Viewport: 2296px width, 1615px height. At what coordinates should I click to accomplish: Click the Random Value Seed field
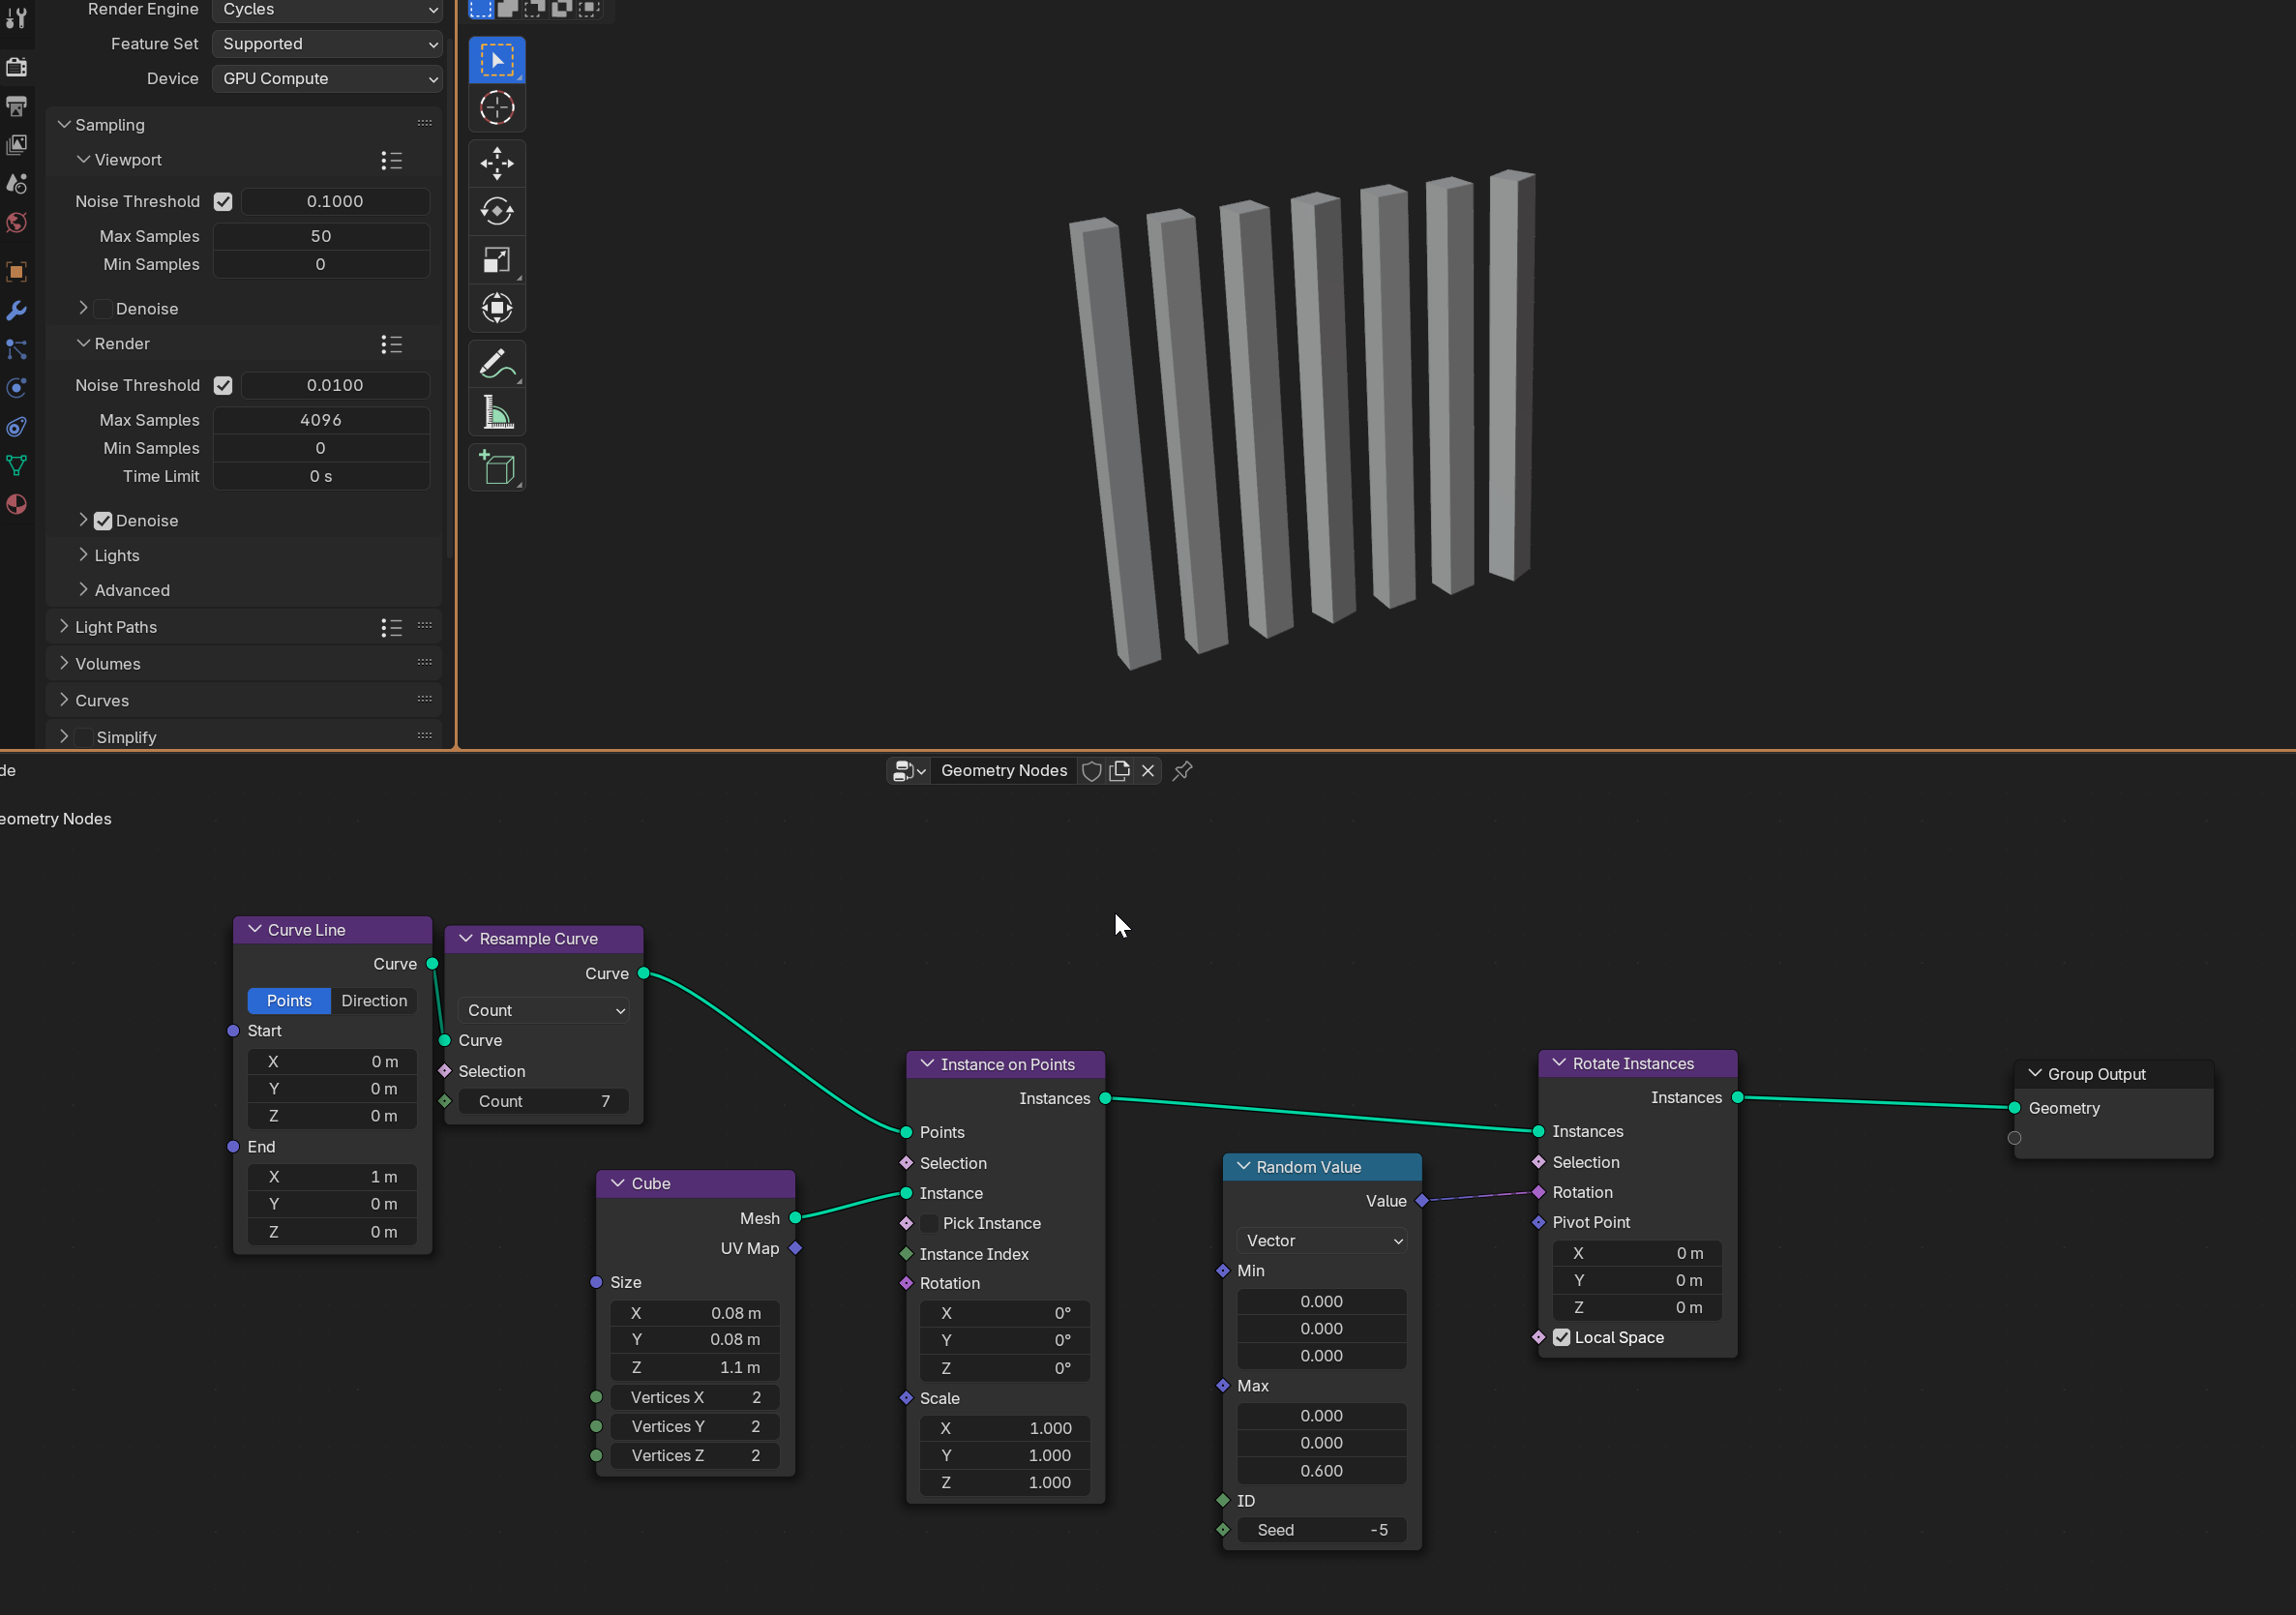pyautogui.click(x=1322, y=1531)
